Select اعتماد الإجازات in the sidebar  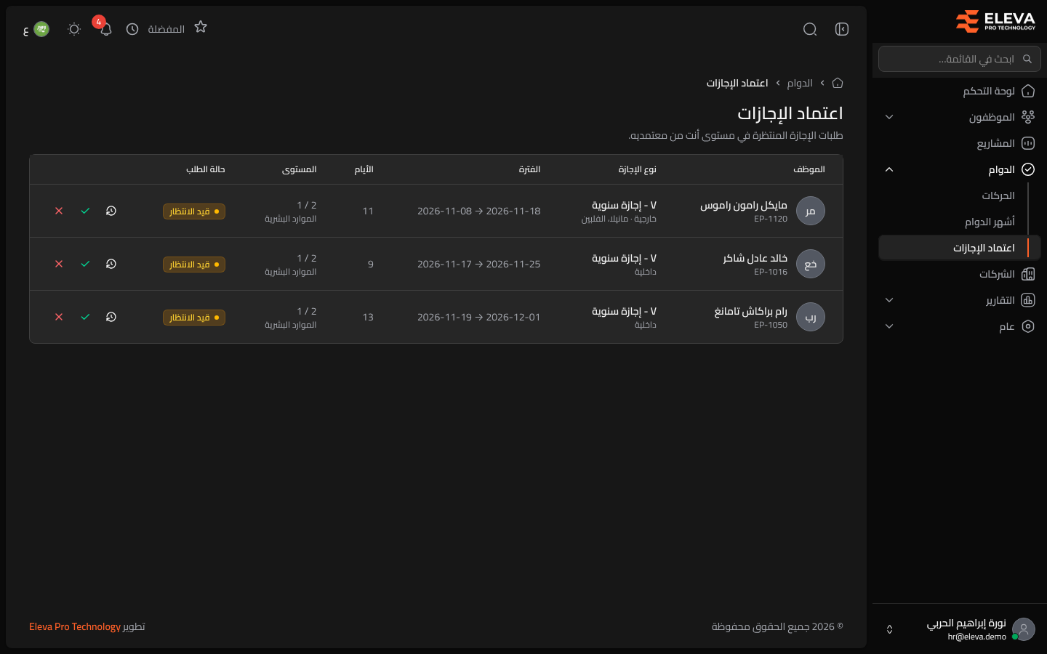(x=960, y=248)
